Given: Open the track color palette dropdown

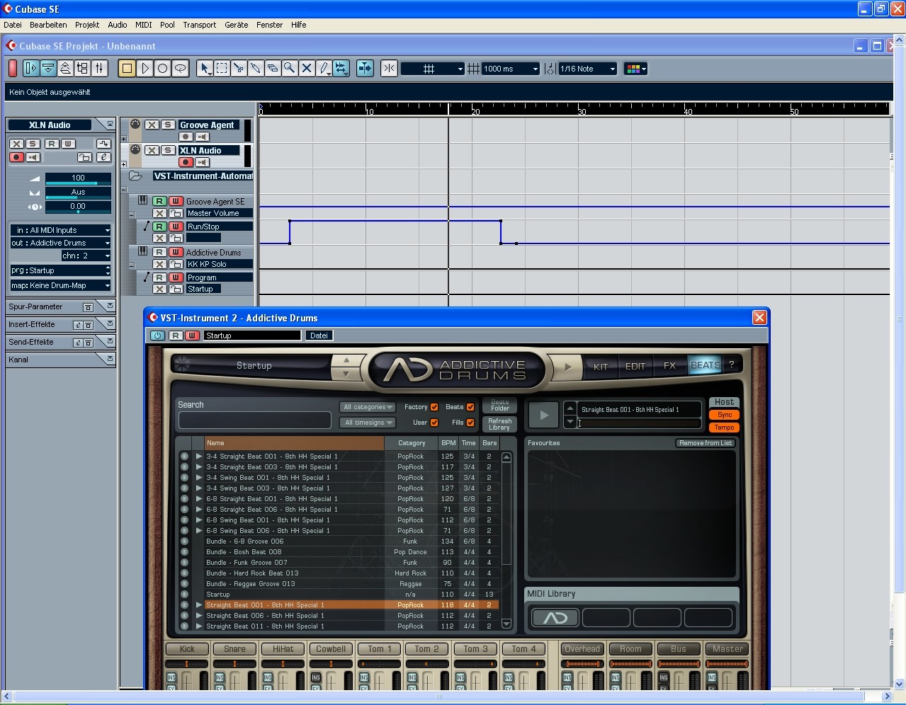Looking at the screenshot, I should 635,69.
